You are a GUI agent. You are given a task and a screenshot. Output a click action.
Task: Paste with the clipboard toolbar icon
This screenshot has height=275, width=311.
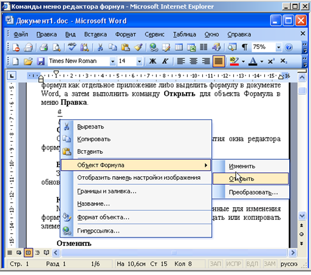coord(126,47)
